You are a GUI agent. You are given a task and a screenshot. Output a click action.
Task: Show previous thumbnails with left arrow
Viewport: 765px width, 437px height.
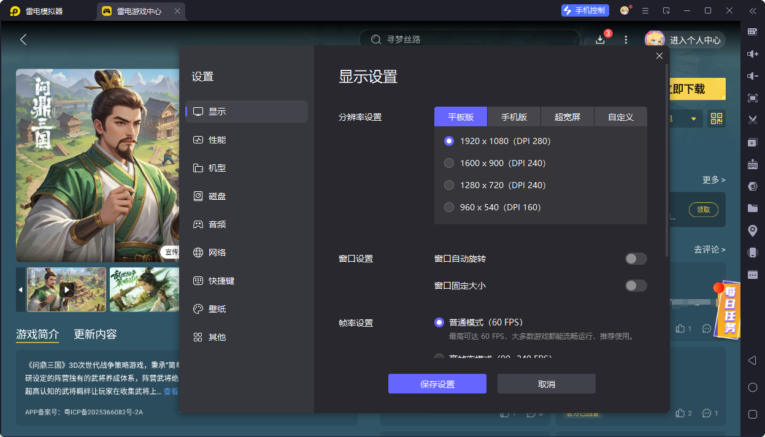[x=20, y=289]
